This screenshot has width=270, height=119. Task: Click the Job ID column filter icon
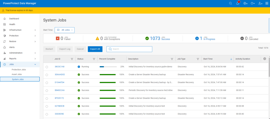point(72,59)
